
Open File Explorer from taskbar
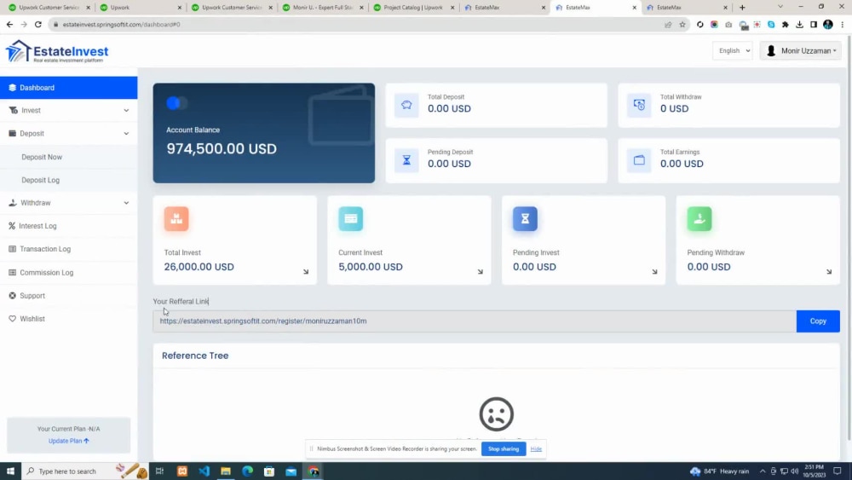[x=226, y=471]
